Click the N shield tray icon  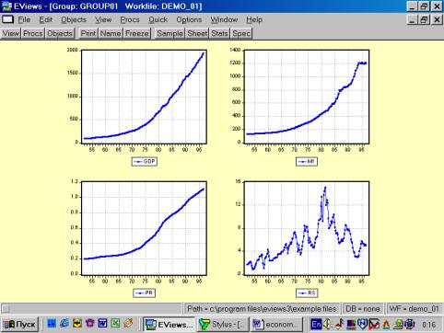pyautogui.click(x=363, y=324)
